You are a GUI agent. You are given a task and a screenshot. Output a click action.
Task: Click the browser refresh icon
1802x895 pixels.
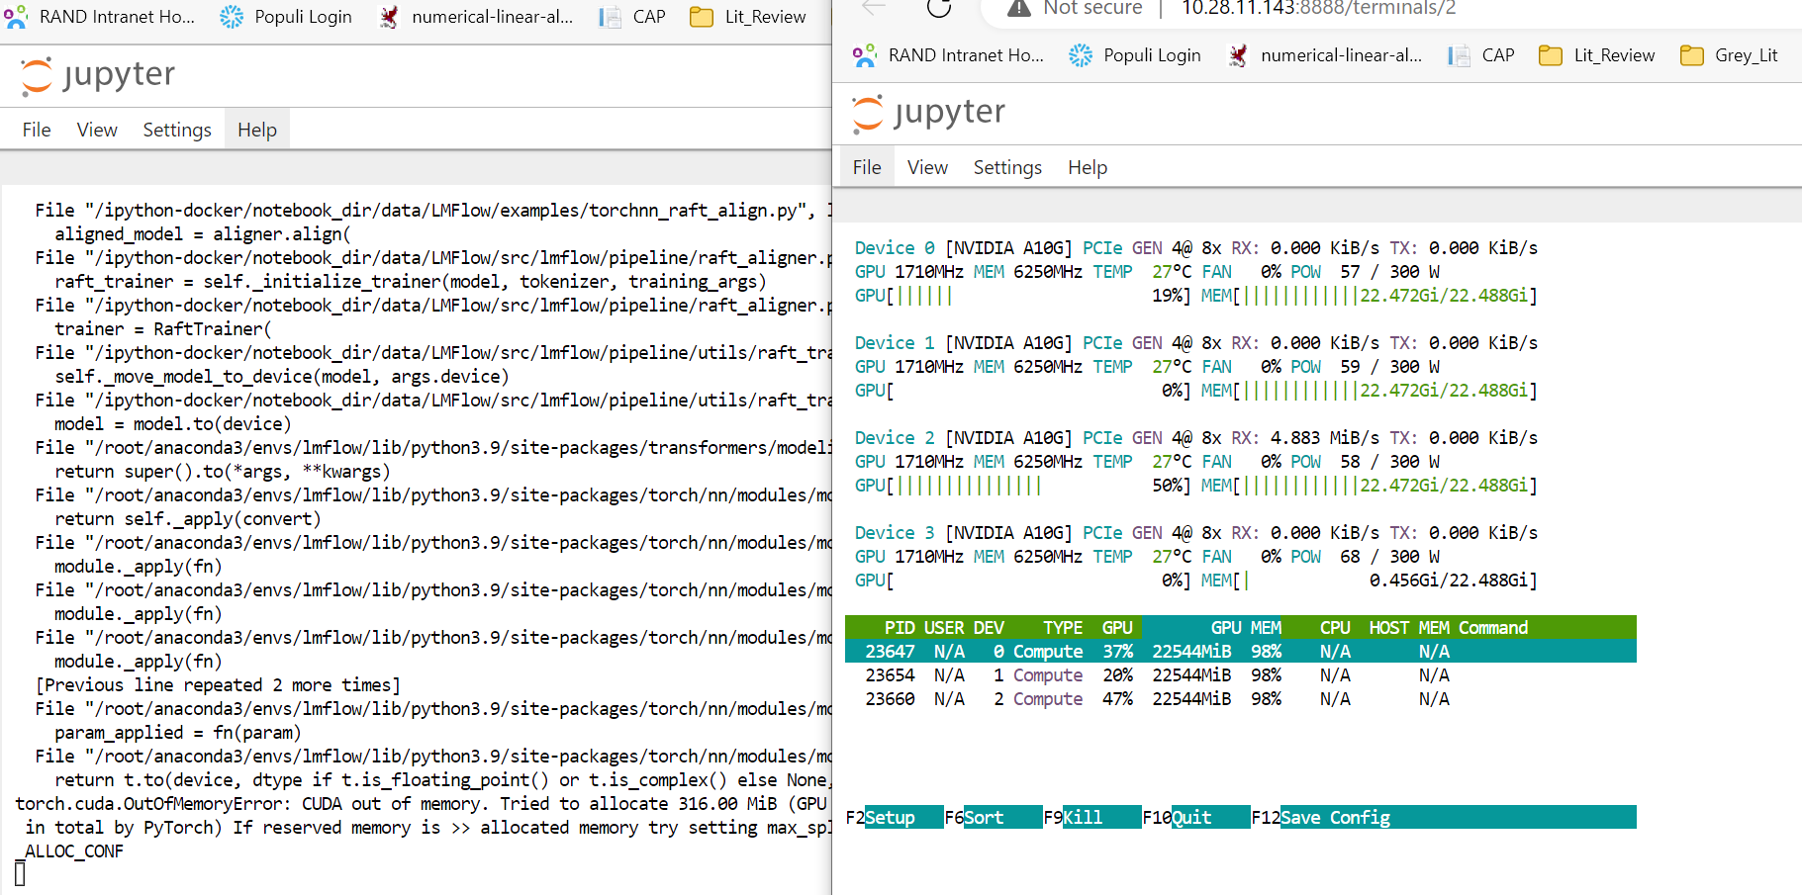(x=938, y=10)
